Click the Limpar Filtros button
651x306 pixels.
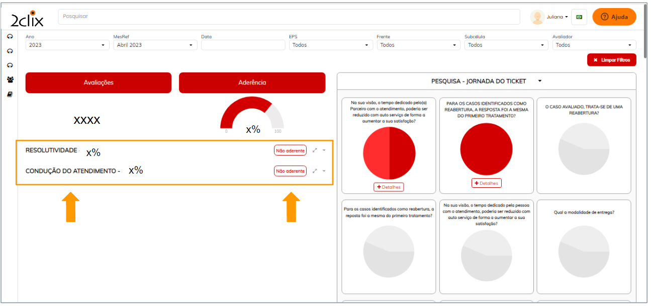point(611,60)
